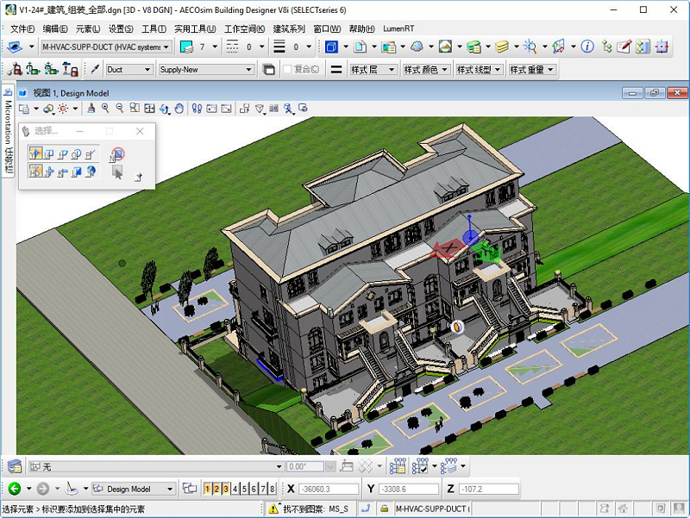Click the active color swatch showing 7
690x518 pixels.
pos(186,47)
